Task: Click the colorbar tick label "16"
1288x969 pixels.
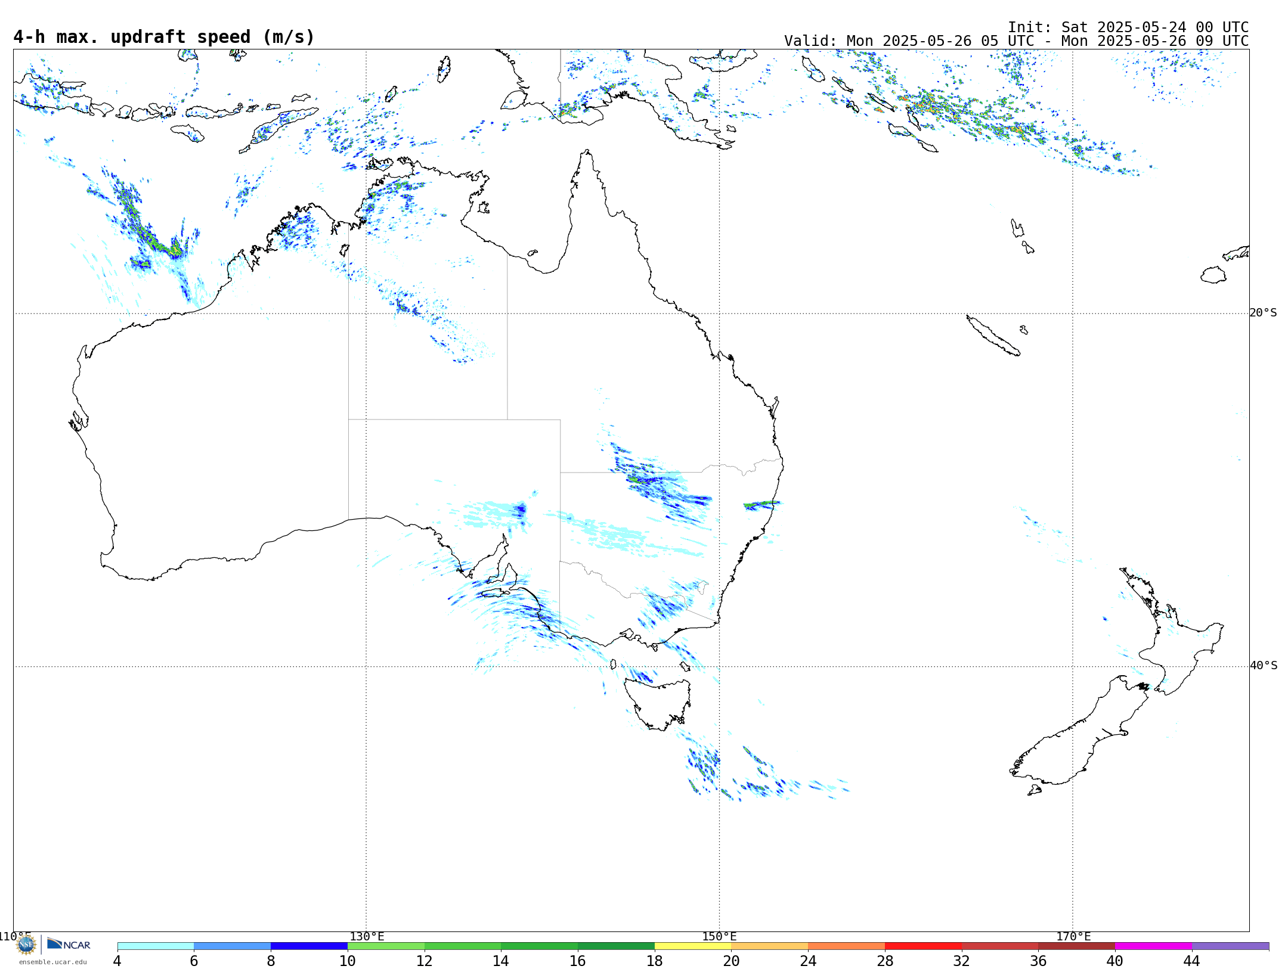Action: [578, 961]
